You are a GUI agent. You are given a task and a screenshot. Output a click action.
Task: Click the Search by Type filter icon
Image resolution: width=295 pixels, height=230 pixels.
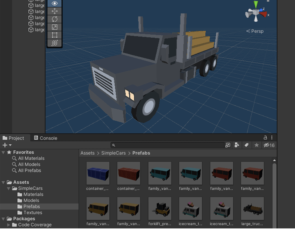point(237,145)
